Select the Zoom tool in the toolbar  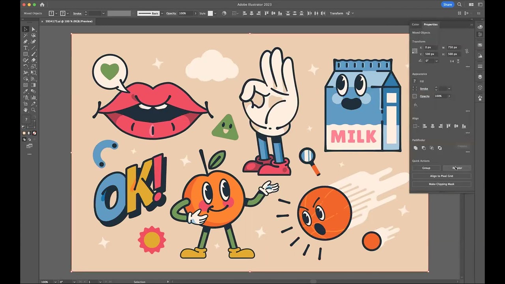34,110
